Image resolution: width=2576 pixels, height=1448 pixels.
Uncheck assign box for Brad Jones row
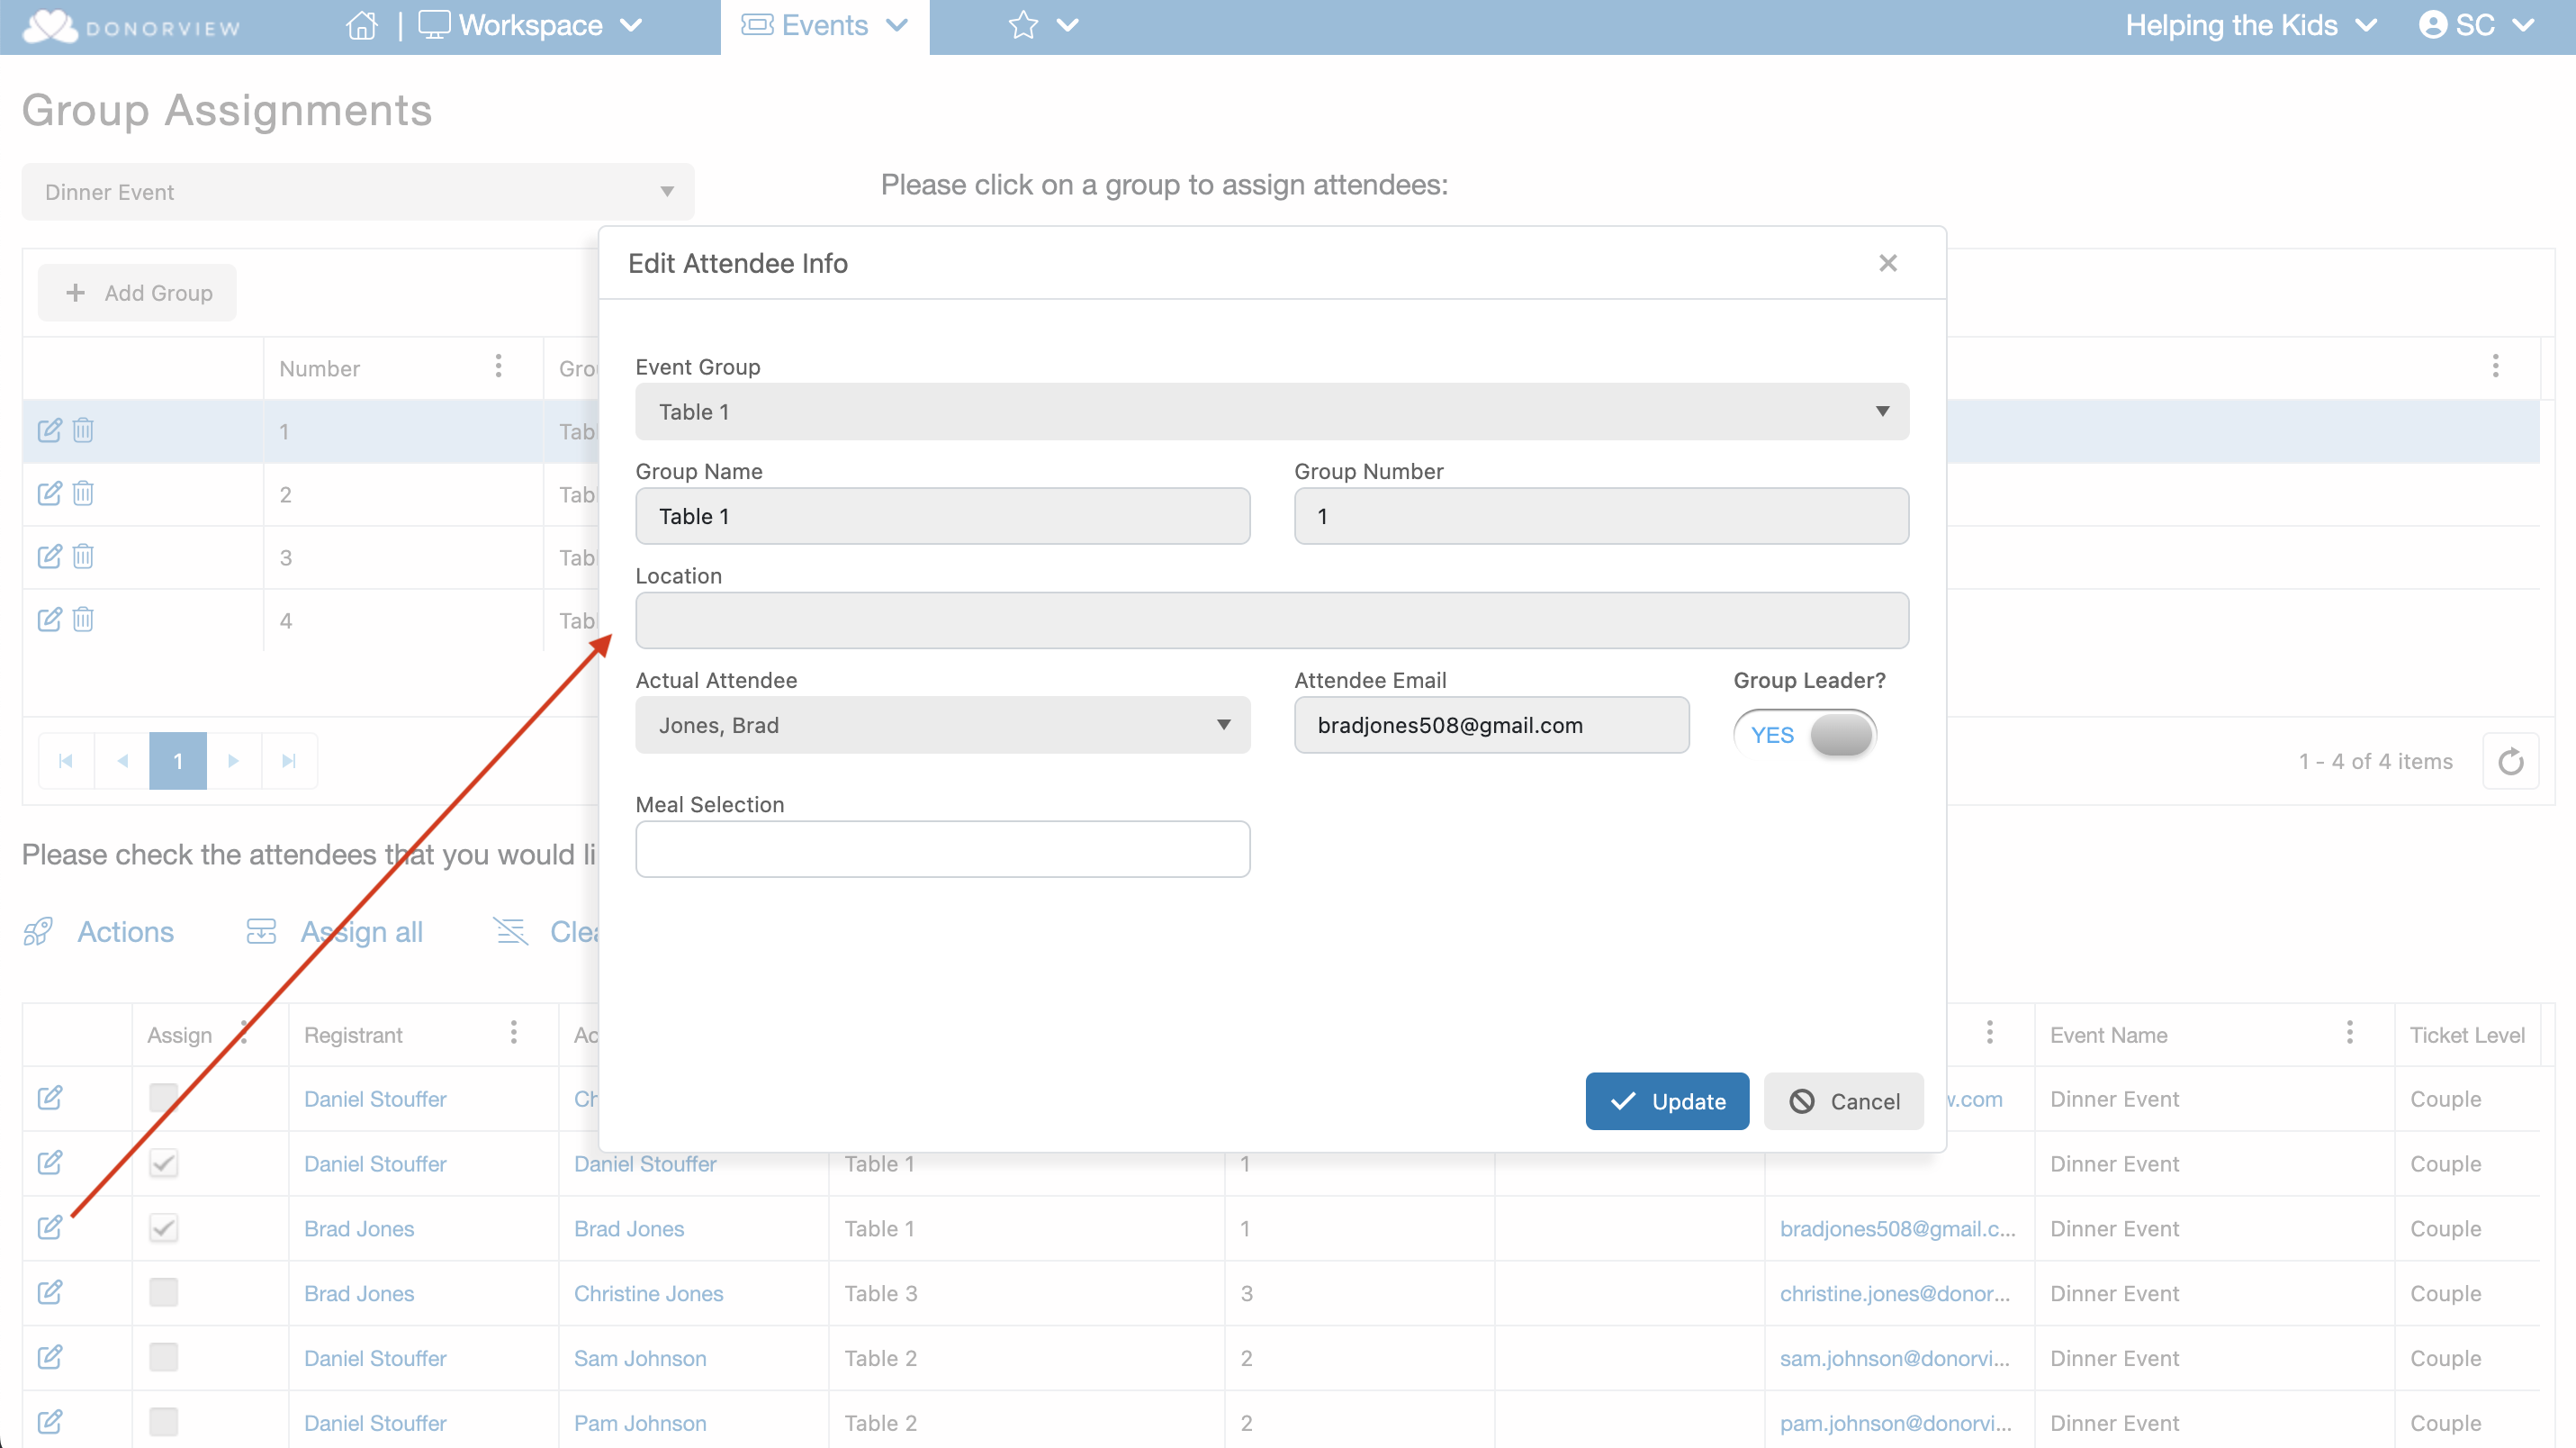pos(163,1228)
